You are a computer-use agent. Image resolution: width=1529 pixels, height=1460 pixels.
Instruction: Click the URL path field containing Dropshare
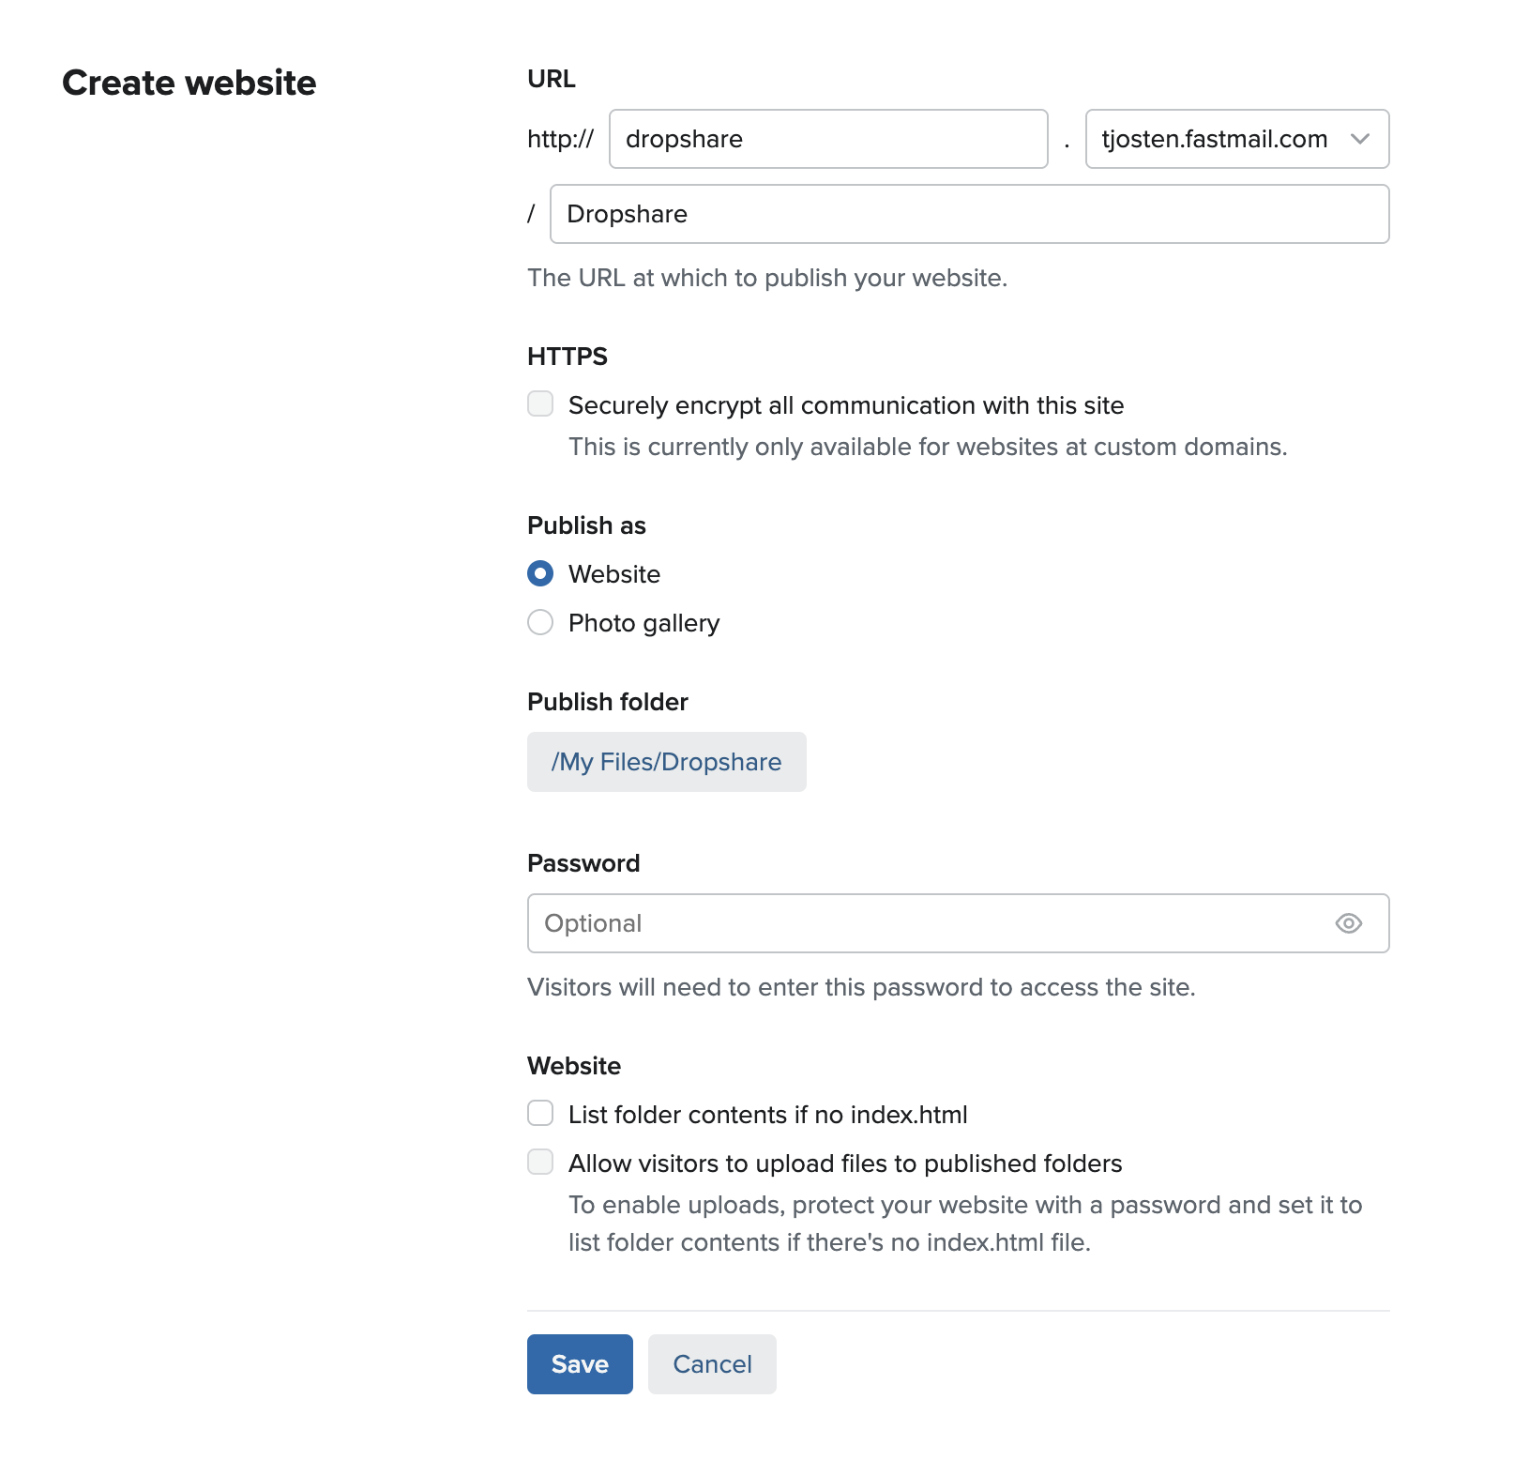point(968,214)
